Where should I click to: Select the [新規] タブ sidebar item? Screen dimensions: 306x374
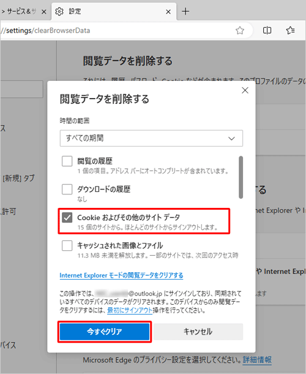pos(18,178)
